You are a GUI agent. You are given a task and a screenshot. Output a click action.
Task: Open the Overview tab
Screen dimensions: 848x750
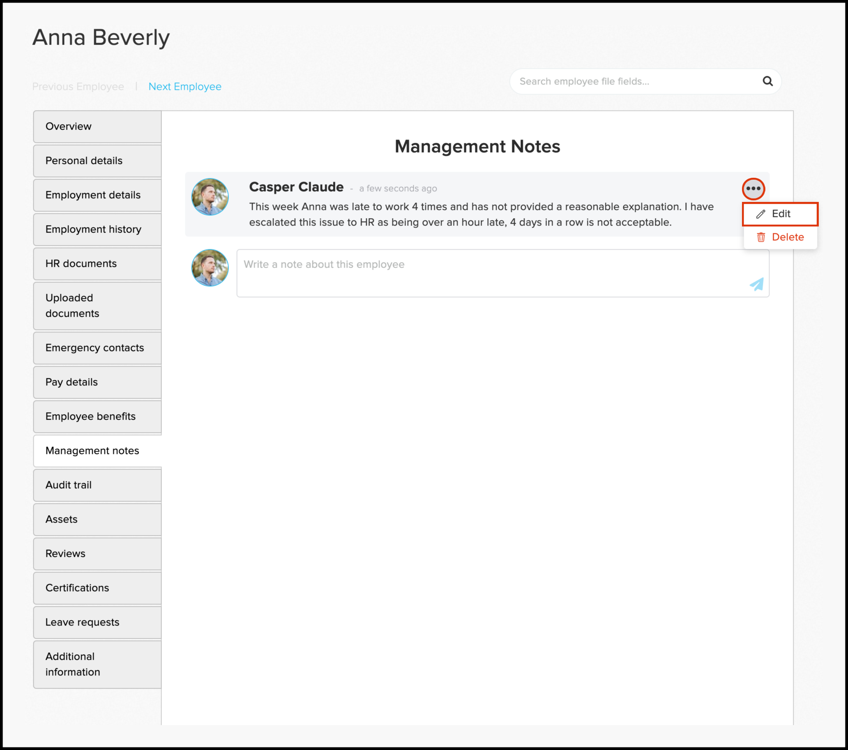[97, 127]
